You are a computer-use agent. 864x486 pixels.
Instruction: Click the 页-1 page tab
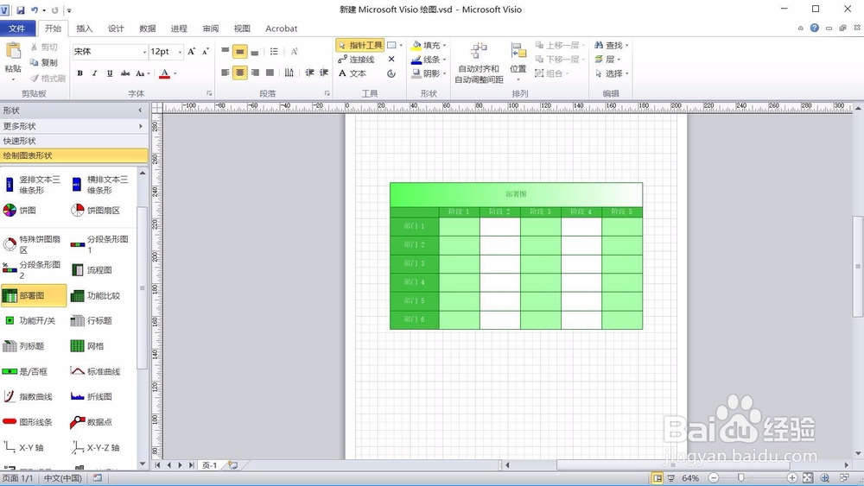pos(209,465)
